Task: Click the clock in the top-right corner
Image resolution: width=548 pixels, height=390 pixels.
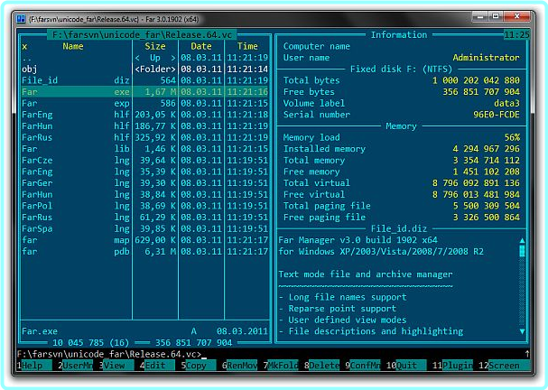Action: coord(517,34)
